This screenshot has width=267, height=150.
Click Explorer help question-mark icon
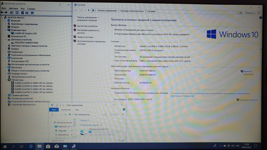[124, 110]
